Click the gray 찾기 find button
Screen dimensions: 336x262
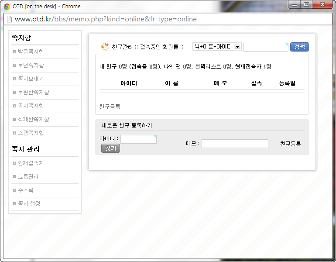[x=110, y=148]
